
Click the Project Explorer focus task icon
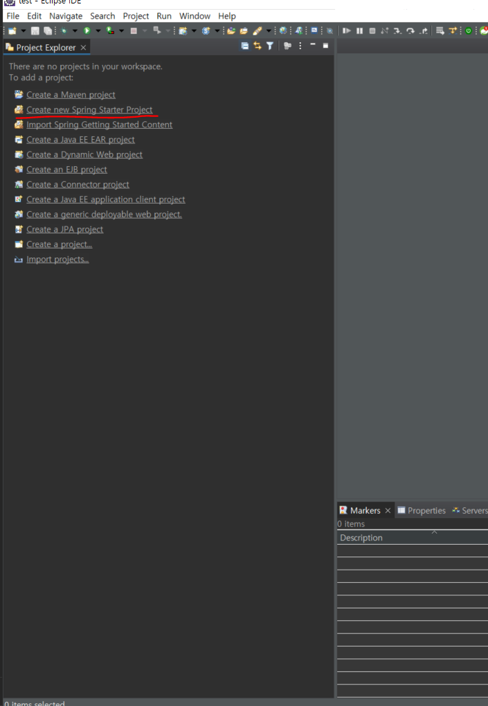coord(287,46)
